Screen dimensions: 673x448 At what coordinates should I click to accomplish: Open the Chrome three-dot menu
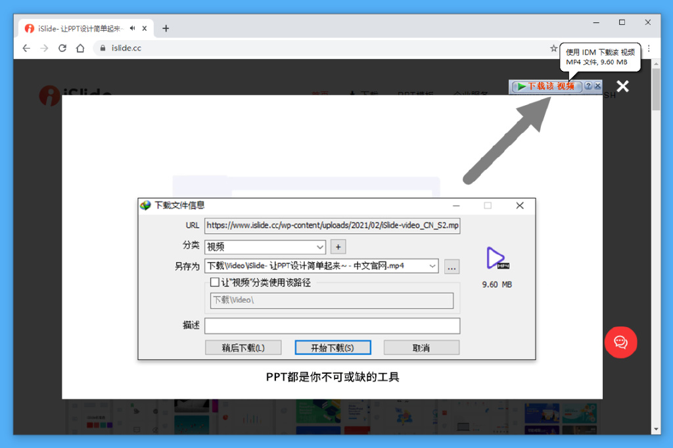(x=649, y=49)
